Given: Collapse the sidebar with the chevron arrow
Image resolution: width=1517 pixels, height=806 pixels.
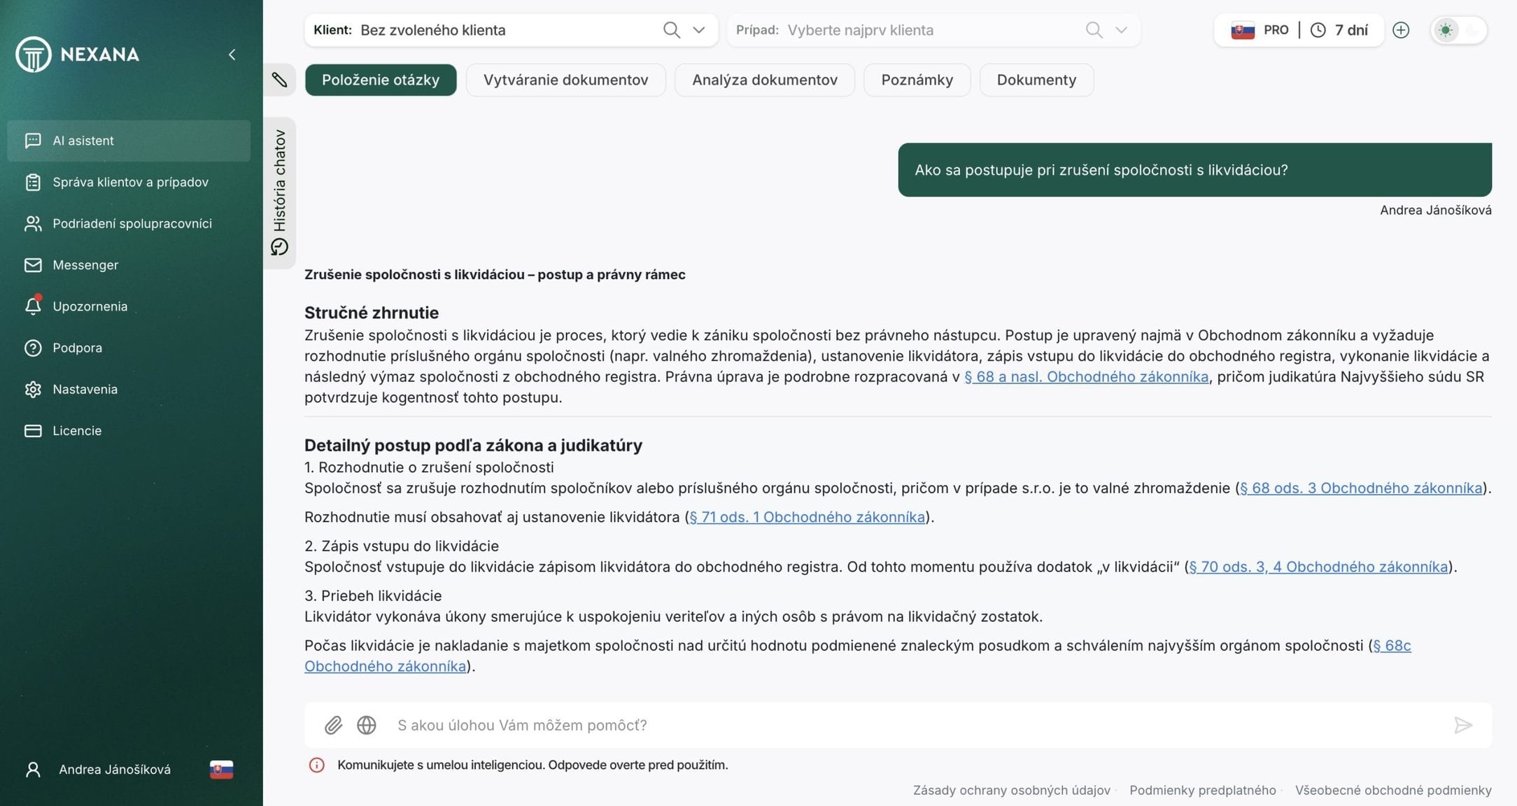Looking at the screenshot, I should tap(232, 55).
